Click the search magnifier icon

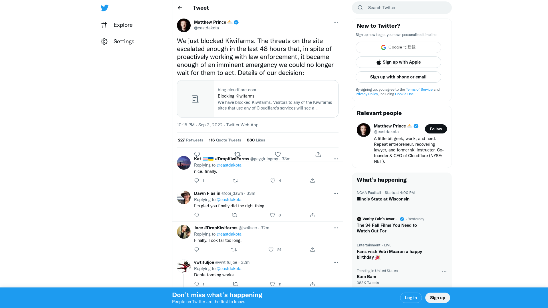click(360, 7)
